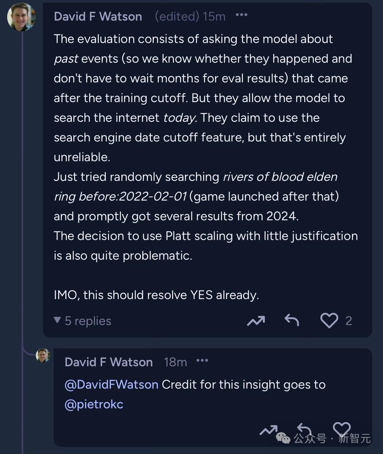Click the small avatar on the reply comment
The height and width of the screenshot is (454, 383).
pyautogui.click(x=43, y=356)
